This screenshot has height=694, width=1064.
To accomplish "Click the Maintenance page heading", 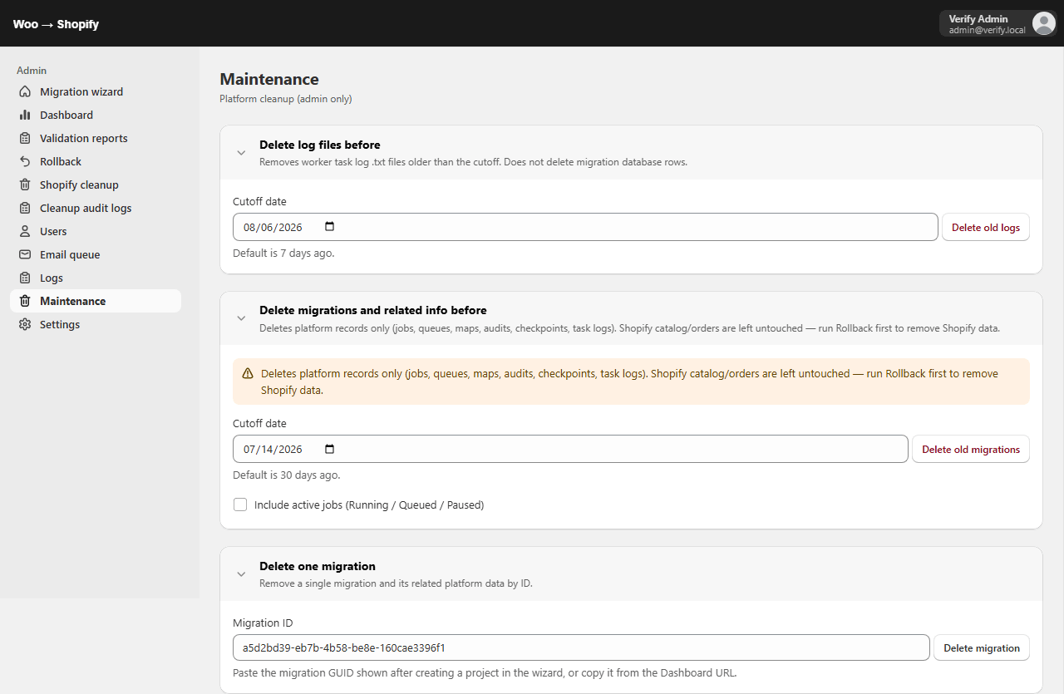I will [269, 79].
